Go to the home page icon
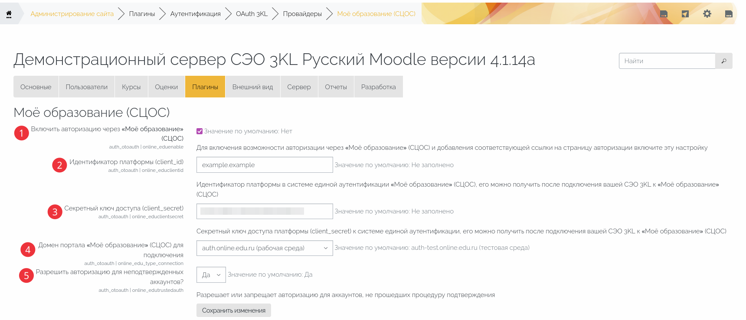746x320 pixels. pyautogui.click(x=9, y=14)
